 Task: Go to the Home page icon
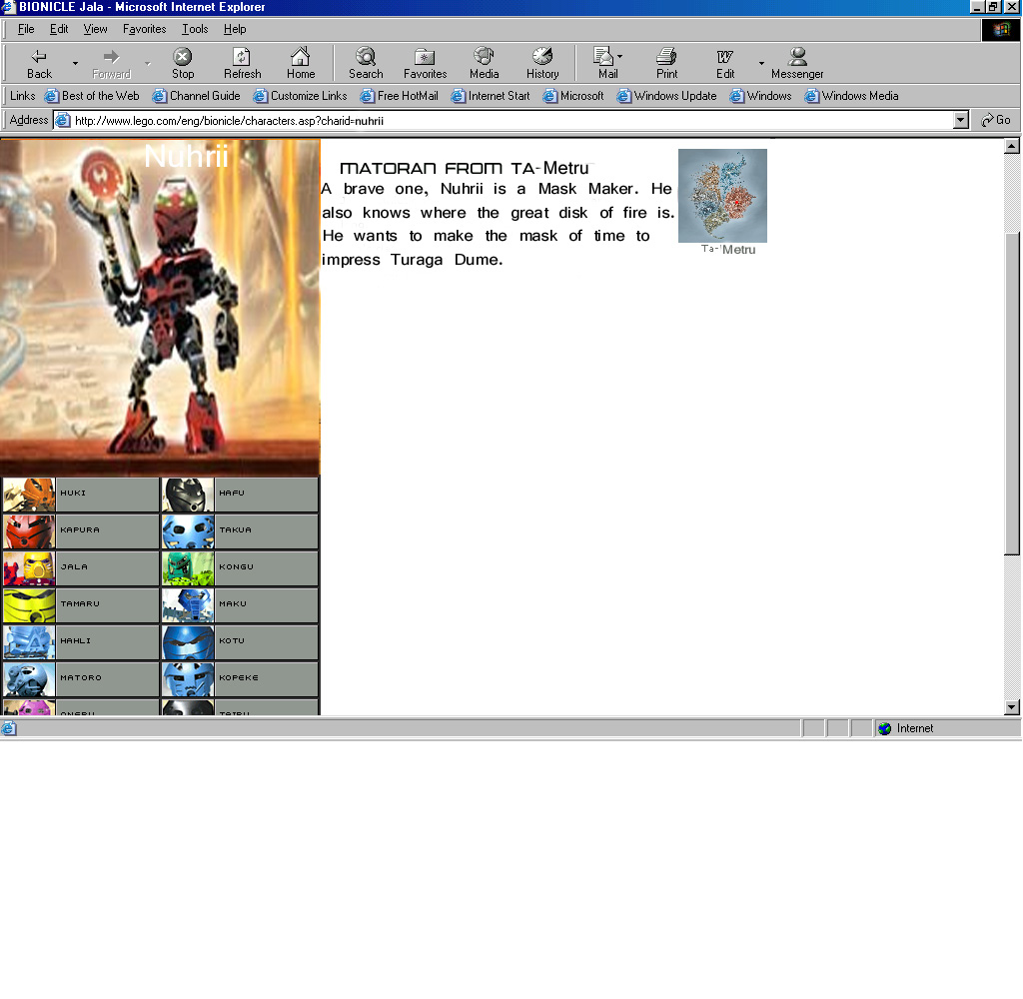(300, 57)
